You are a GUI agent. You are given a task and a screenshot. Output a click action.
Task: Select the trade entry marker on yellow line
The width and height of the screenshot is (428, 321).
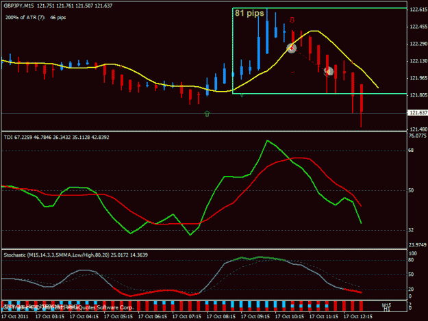click(292, 49)
